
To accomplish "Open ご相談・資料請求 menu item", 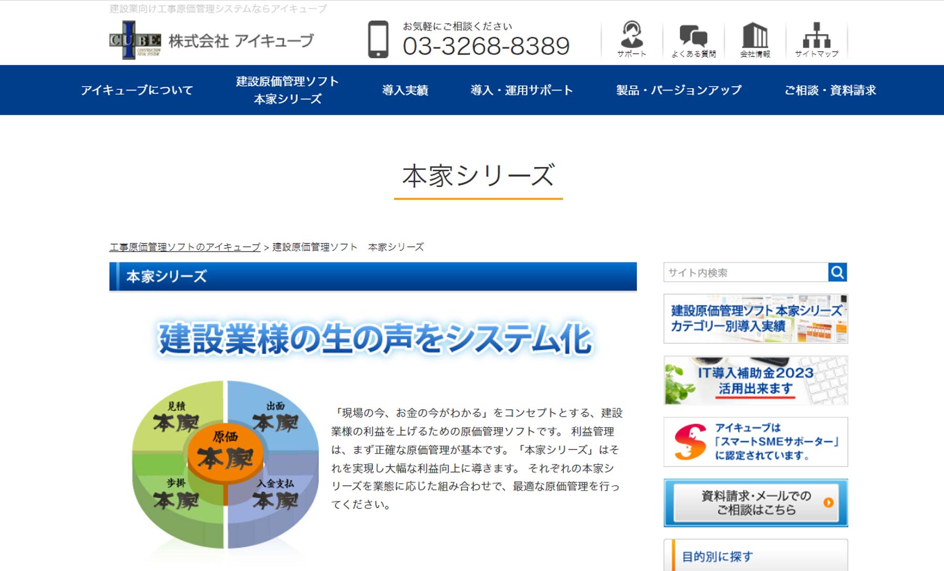I will (x=830, y=90).
